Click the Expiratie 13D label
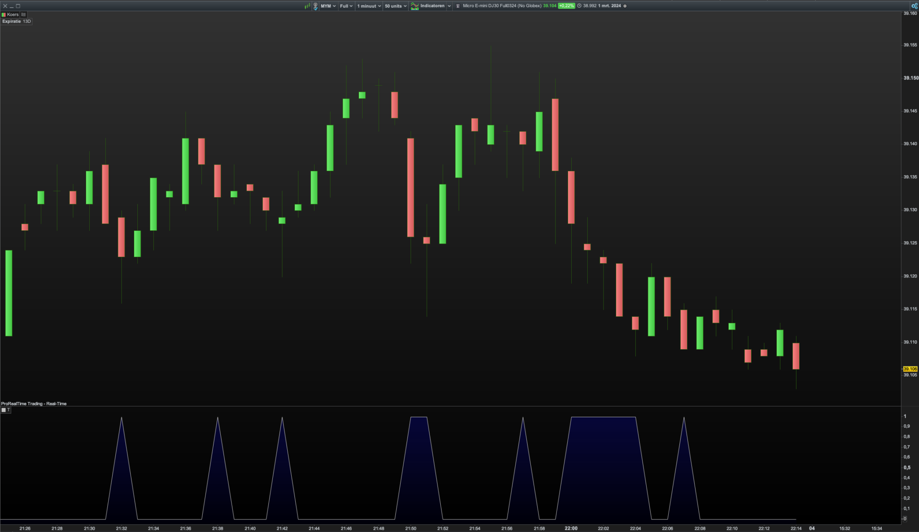919x532 pixels. pos(16,21)
